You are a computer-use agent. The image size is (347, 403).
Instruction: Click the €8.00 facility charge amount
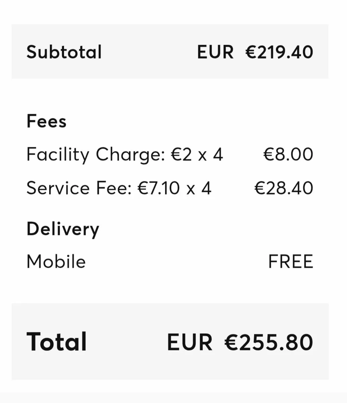[288, 155]
